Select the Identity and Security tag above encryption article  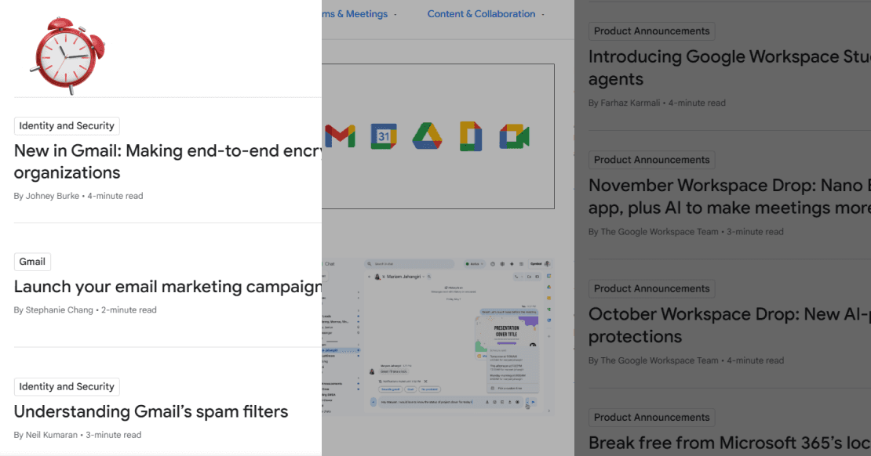tap(67, 126)
